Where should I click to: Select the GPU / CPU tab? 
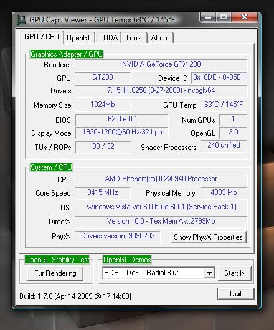(42, 37)
